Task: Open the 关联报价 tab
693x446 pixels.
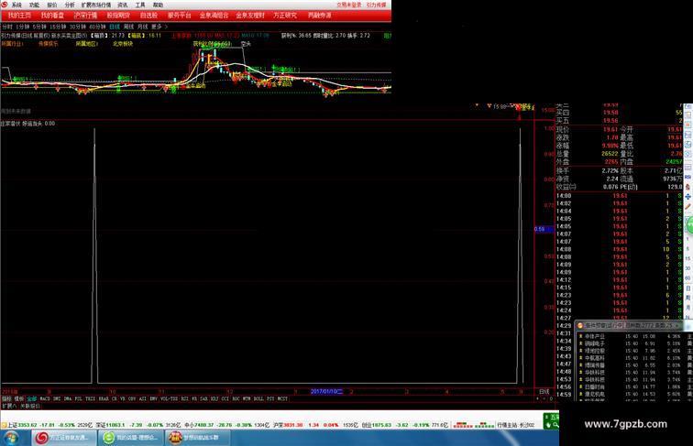Action: (x=30, y=406)
